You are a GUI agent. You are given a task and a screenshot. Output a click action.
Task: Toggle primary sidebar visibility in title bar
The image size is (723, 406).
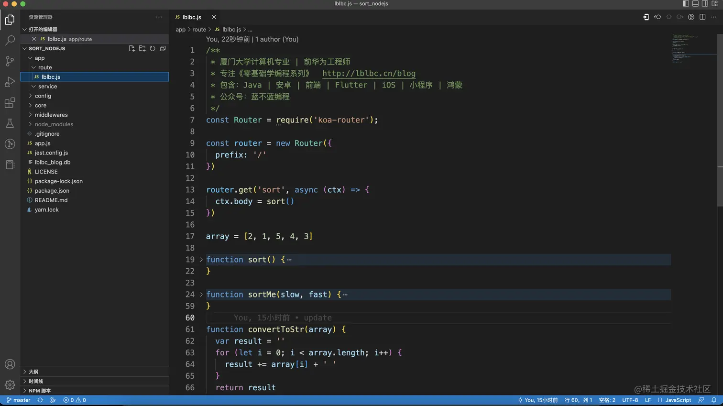686,3
